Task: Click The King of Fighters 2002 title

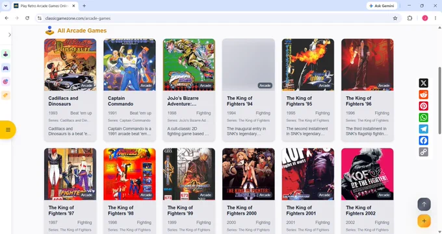Action: [x=361, y=211]
